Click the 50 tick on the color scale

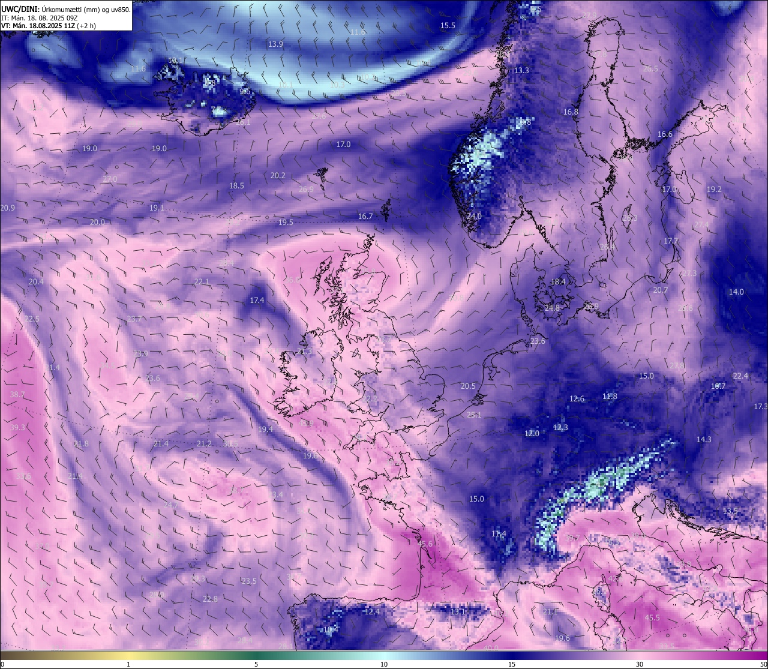[x=764, y=664]
